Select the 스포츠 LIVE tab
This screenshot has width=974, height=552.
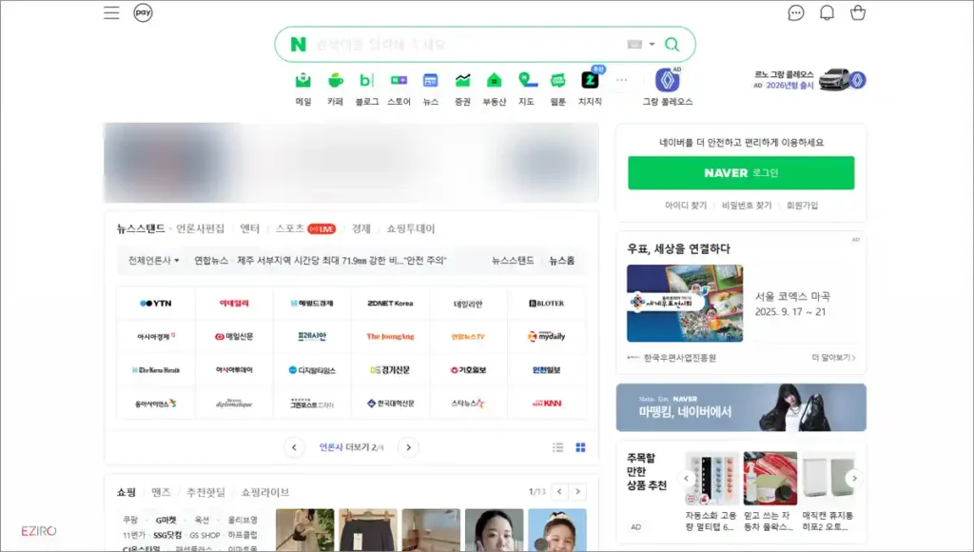tap(305, 228)
